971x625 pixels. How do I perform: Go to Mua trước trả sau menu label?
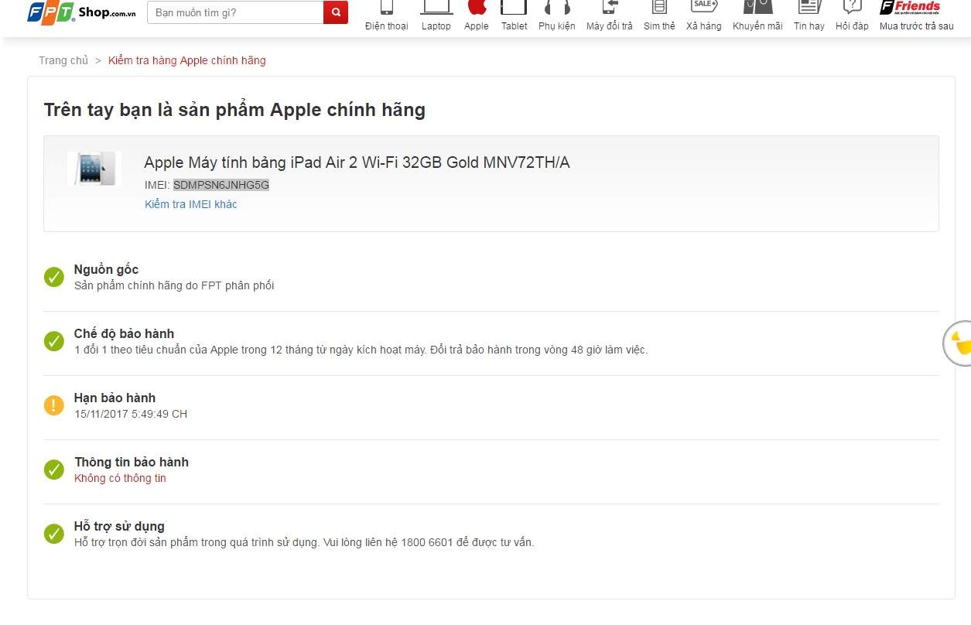917,26
